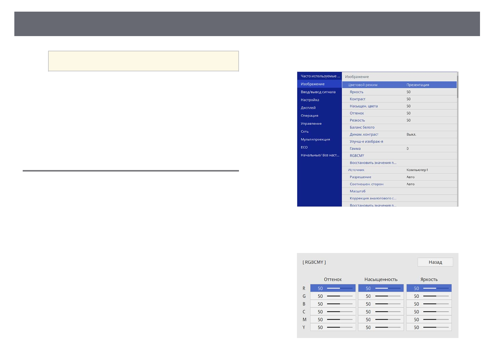Select the Гамма setting row

[399, 149]
